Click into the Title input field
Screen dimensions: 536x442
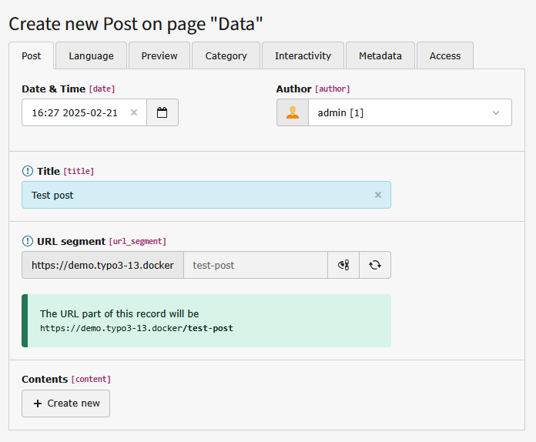[193, 195]
